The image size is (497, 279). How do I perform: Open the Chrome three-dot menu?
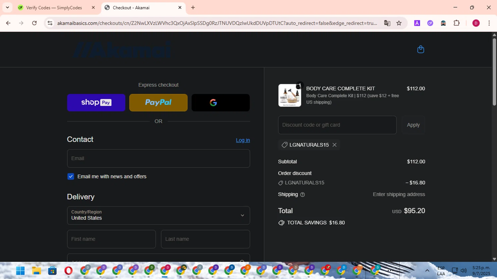(x=489, y=23)
